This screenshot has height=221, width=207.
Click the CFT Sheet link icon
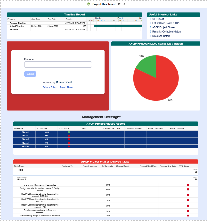tap(150, 19)
